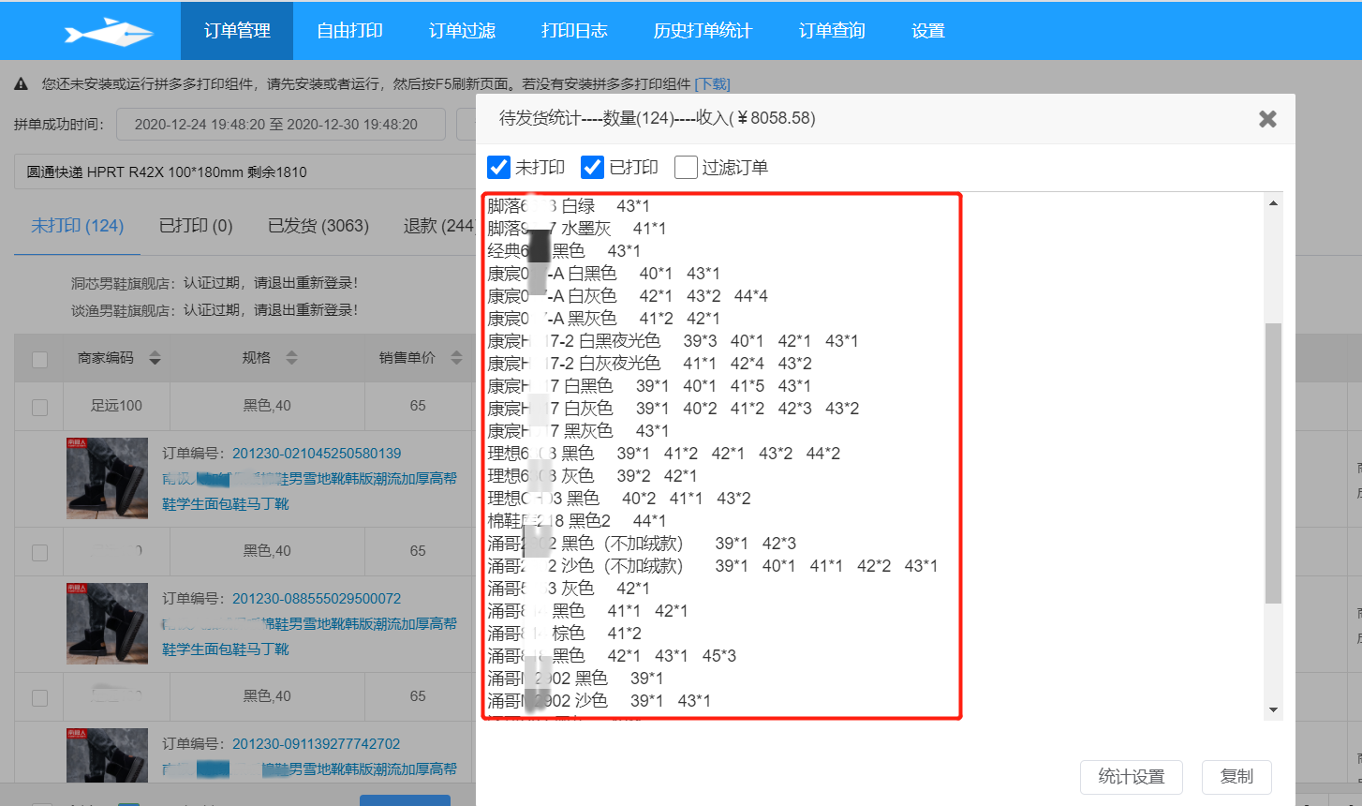Viewport: 1362px width, 806px height.
Task: Click the warning triangle icon
Action: click(22, 84)
